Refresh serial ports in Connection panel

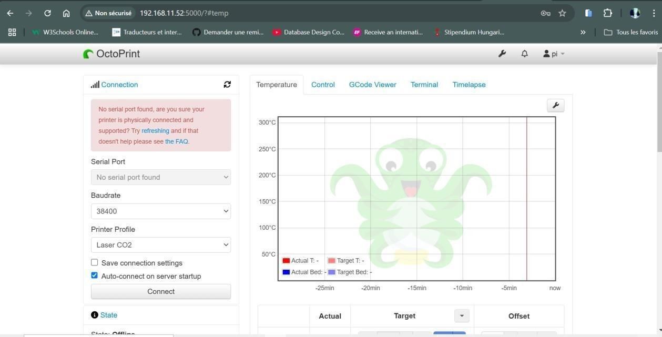pyautogui.click(x=227, y=84)
